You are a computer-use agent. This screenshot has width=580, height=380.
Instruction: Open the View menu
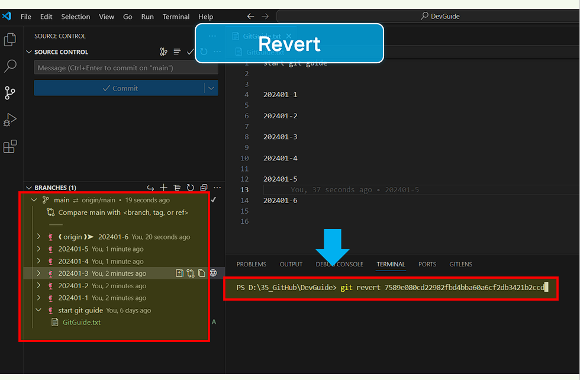(x=107, y=17)
